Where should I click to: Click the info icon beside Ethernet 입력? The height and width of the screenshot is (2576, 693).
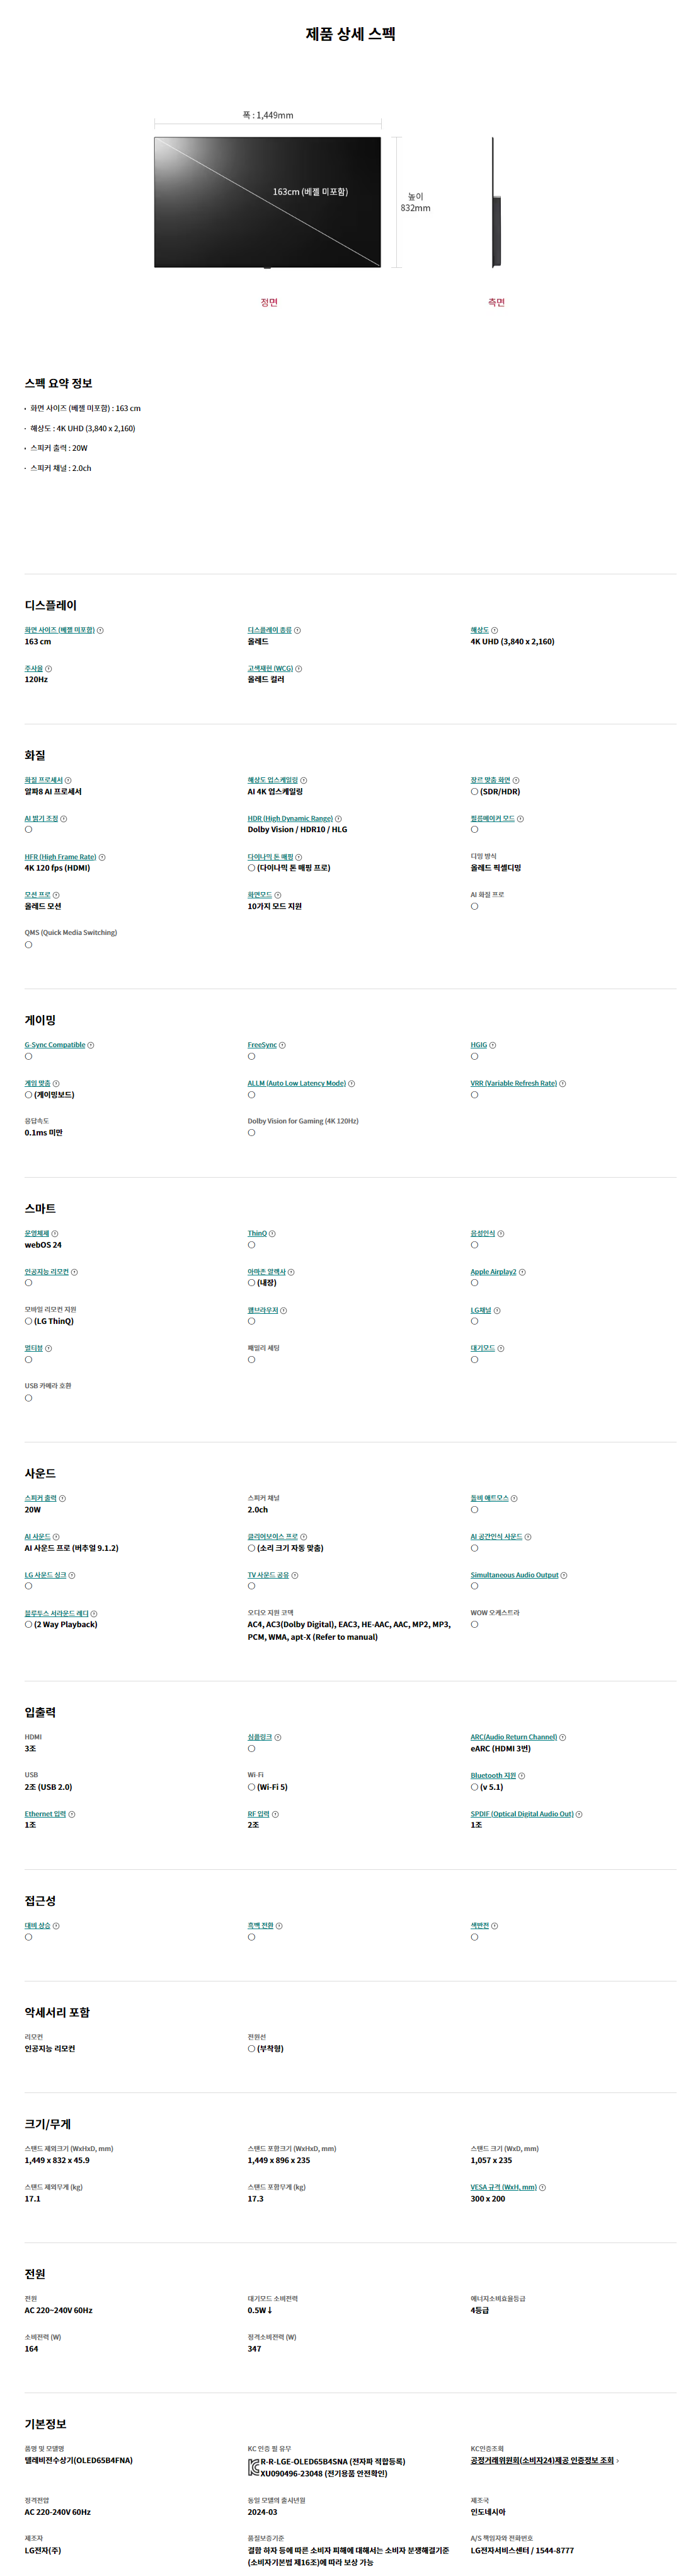(72, 1814)
